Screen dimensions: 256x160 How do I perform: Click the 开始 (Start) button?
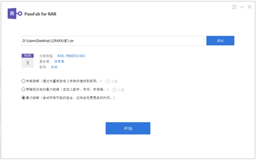(x=128, y=128)
